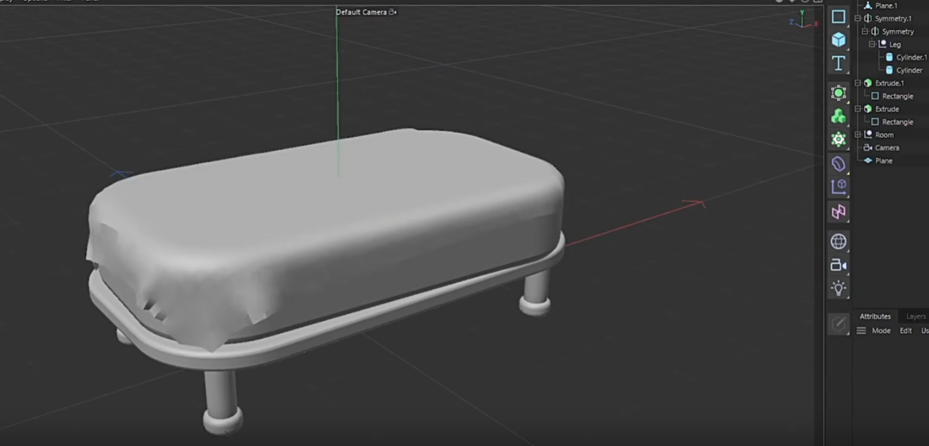The image size is (929, 446).
Task: Collapse the Leg null group
Action: point(871,45)
